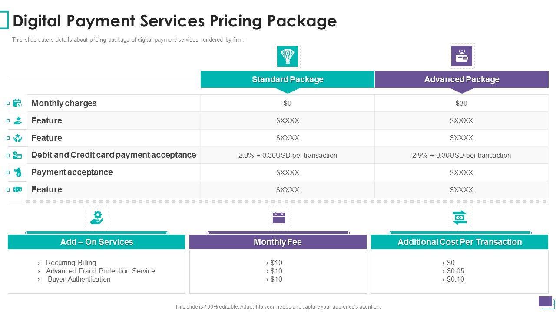
Task: Select the Advanced Fraud Protection Service item
Action: coord(100,271)
